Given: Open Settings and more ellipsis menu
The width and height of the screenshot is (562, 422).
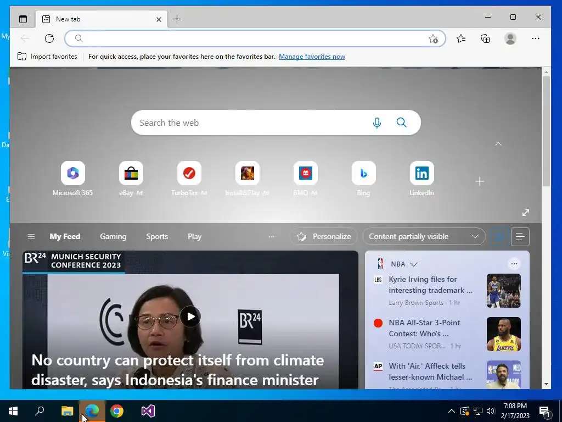Looking at the screenshot, I should (x=536, y=38).
